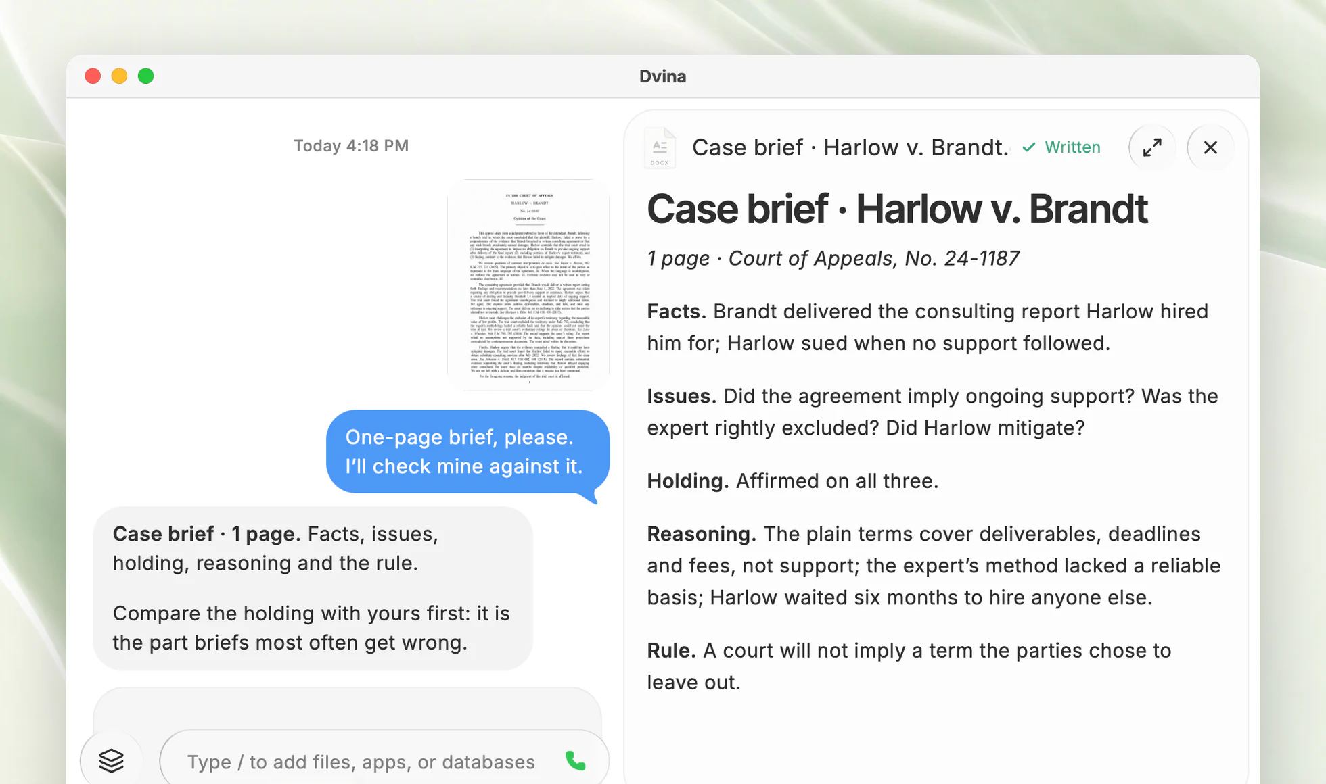Click the 'Today 4:18 PM' timestamp
The image size is (1326, 784).
point(351,146)
